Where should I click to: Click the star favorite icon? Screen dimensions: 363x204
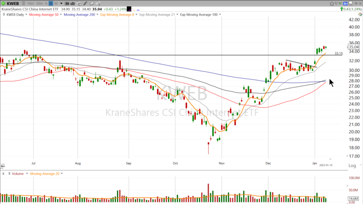click(x=332, y=3)
